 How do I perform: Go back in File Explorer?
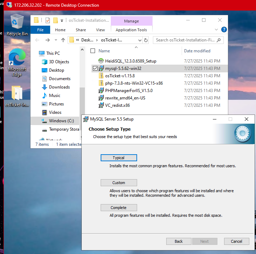[37, 40]
